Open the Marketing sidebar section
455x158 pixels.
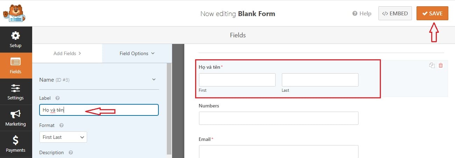click(16, 118)
